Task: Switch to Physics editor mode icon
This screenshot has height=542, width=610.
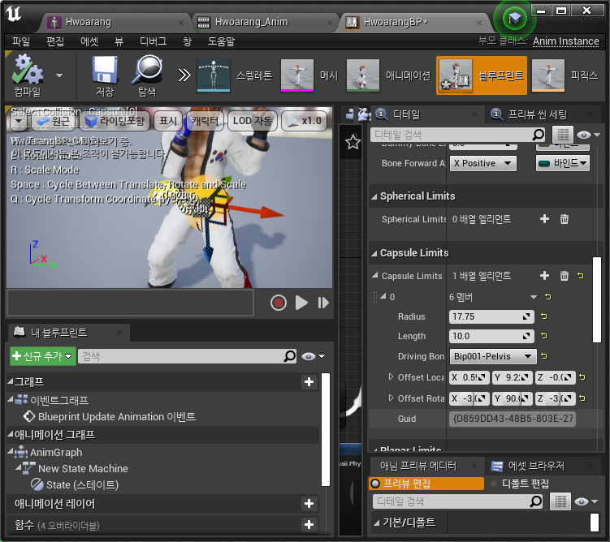Action: point(548,75)
